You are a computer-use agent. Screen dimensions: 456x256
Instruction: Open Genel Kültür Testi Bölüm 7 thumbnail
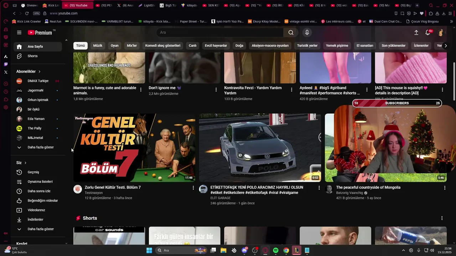[134, 148]
